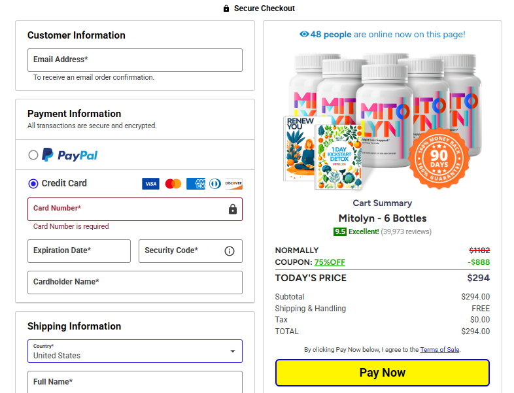Image resolution: width=514 pixels, height=393 pixels.
Task: Click into the Expiration Date field
Action: click(x=79, y=251)
